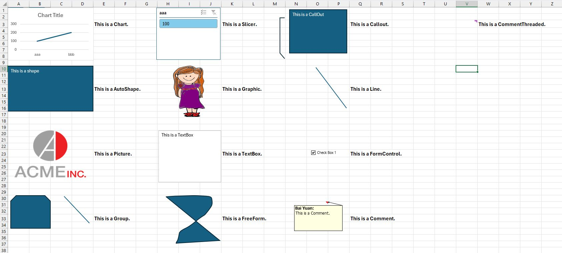Select row 1 header

(4, 10)
